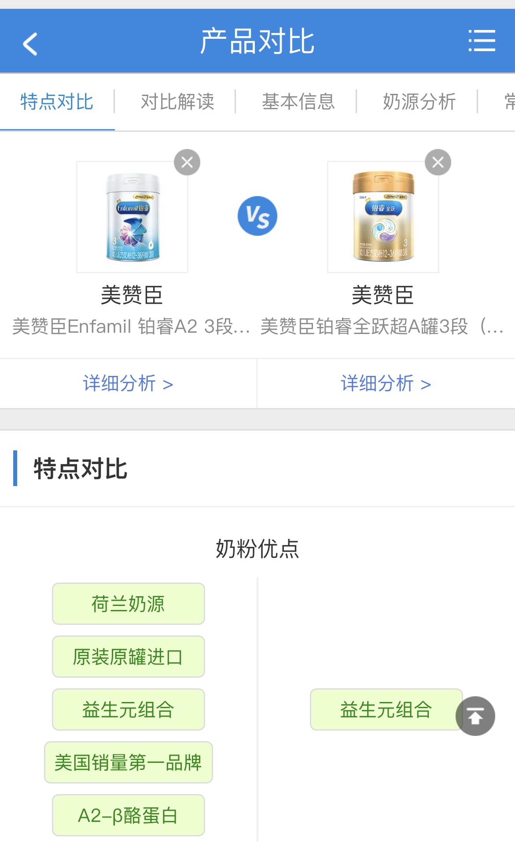Tap the 美国销量第一品牌 tag

coord(128,762)
